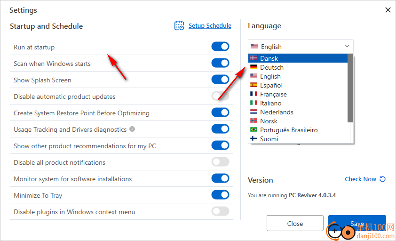Choose Español language option

(298, 85)
